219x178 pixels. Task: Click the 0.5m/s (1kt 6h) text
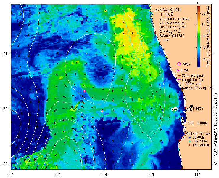tap(172, 36)
